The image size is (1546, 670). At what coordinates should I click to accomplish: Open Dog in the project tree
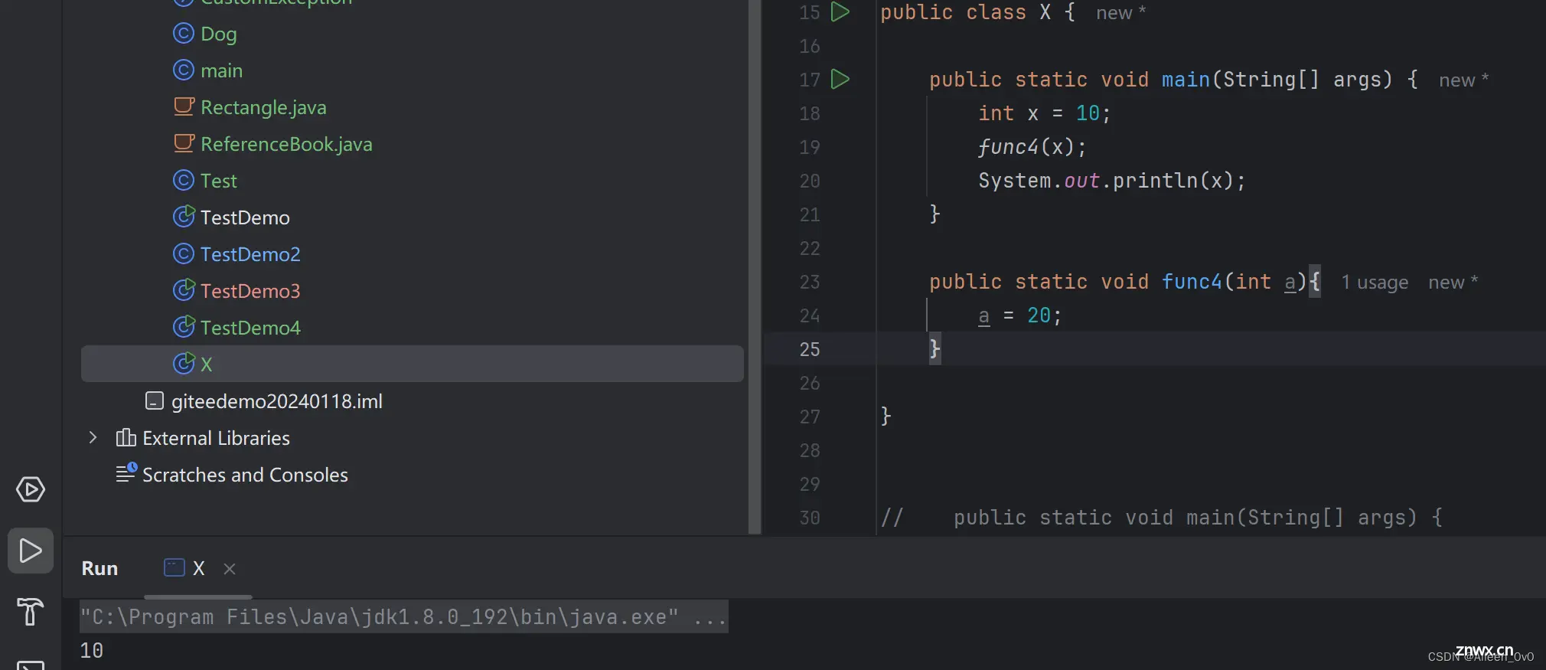[x=218, y=34]
